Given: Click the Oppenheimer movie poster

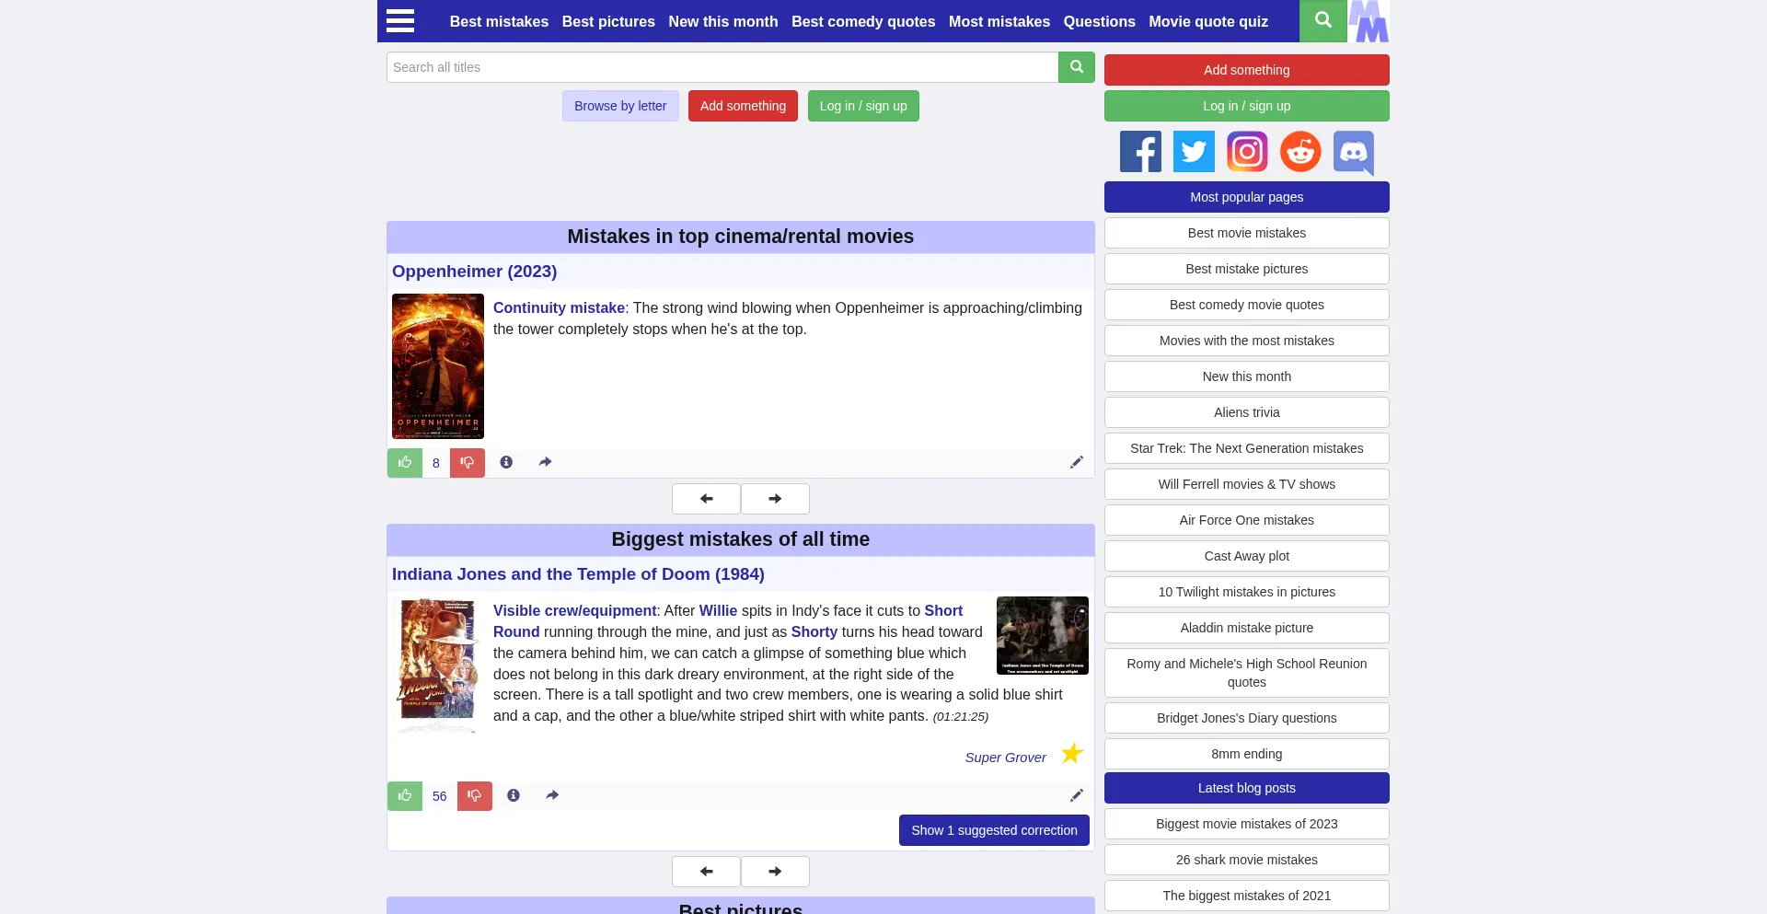Looking at the screenshot, I should (438, 366).
